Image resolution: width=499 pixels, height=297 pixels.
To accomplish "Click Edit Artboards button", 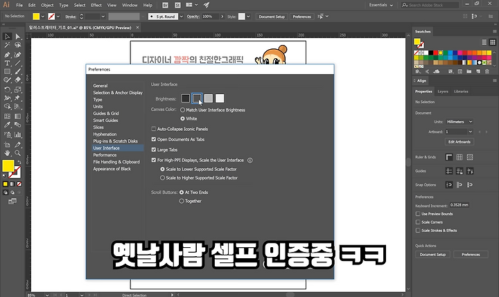I will click(x=459, y=142).
